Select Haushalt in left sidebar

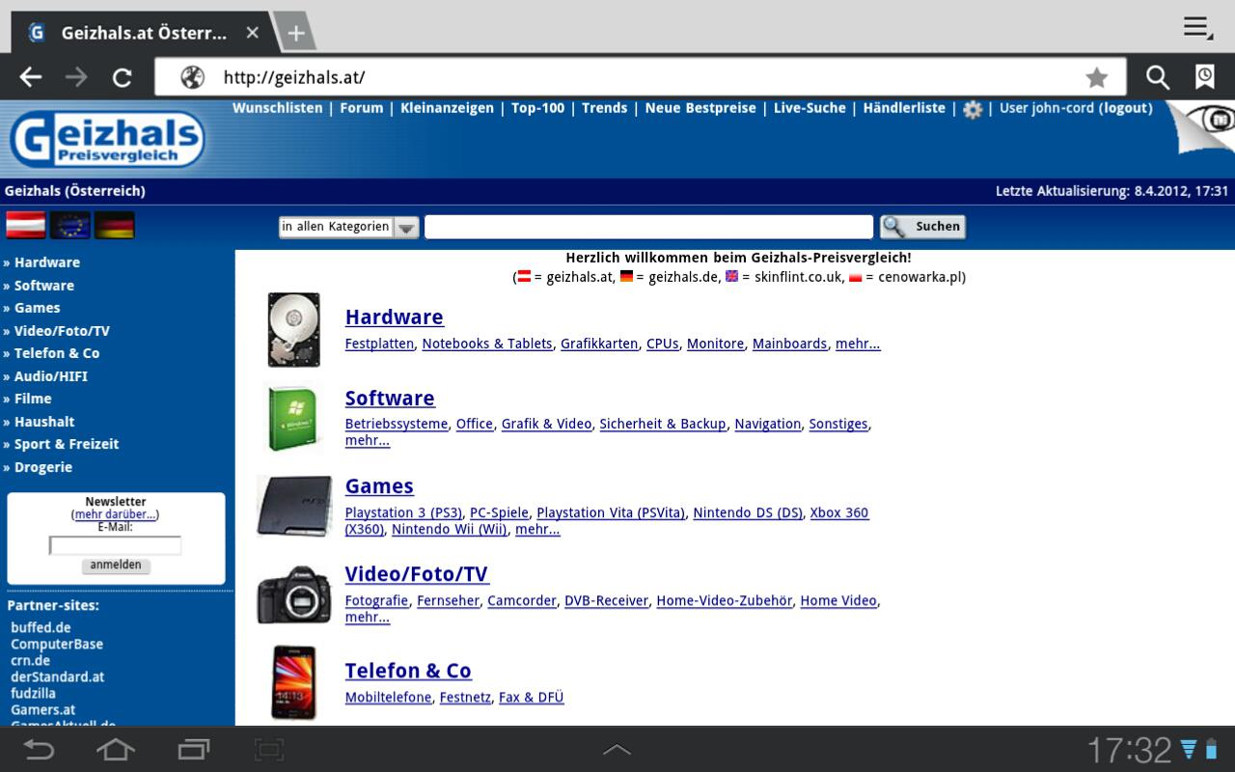pos(44,422)
